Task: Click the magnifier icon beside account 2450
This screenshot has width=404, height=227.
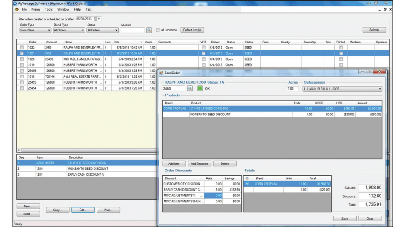Action: pos(190,89)
